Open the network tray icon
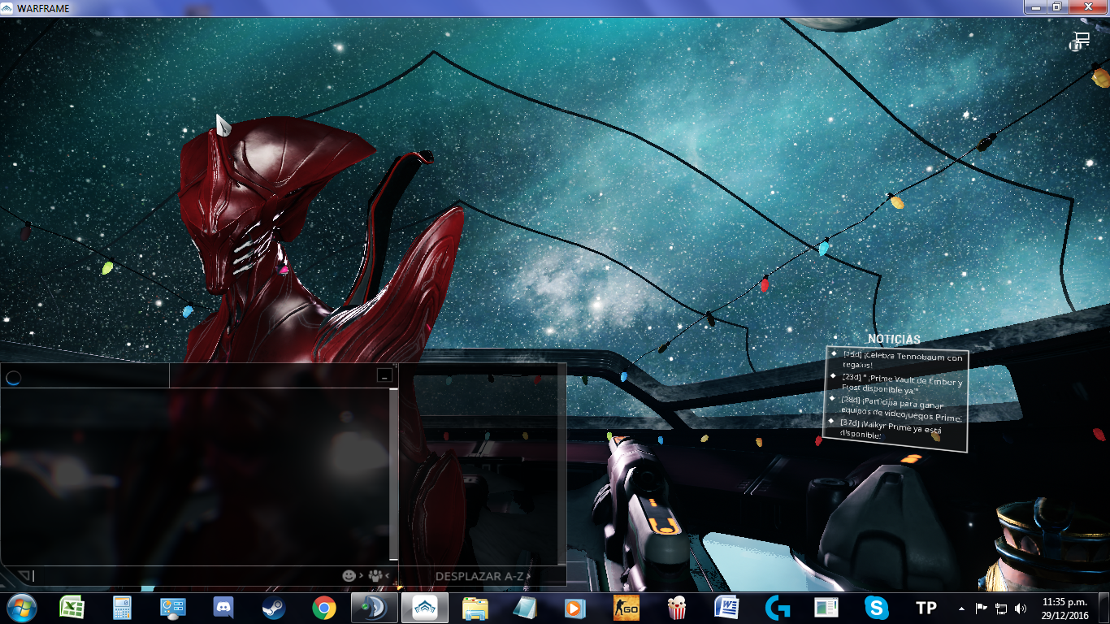 (x=1001, y=608)
